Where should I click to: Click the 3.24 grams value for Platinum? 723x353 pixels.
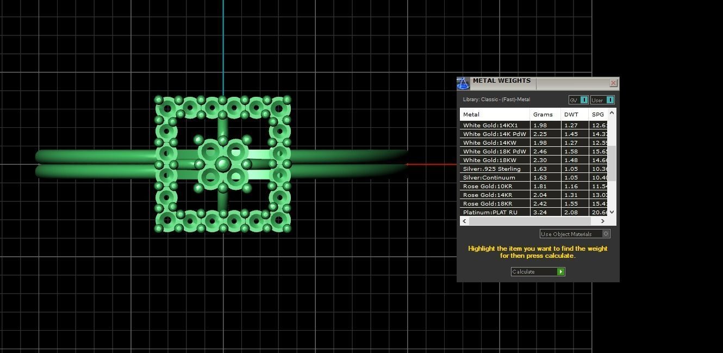[x=540, y=212]
